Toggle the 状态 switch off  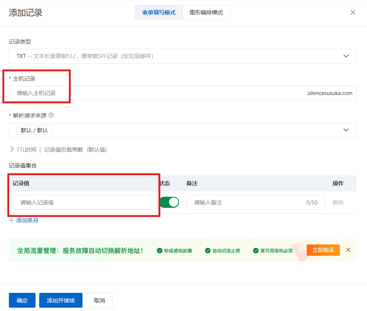pos(169,202)
